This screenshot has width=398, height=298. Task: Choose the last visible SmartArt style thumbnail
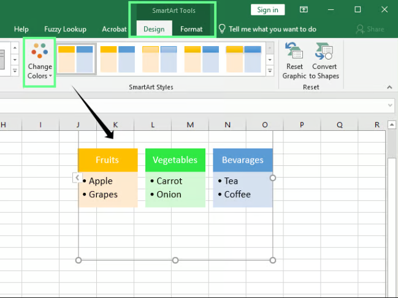pyautogui.click(x=243, y=58)
